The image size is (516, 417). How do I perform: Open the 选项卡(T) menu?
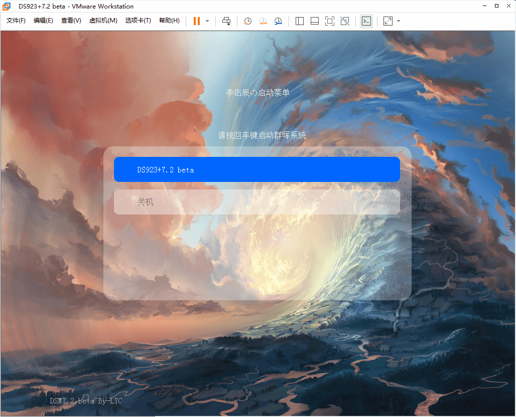click(138, 21)
